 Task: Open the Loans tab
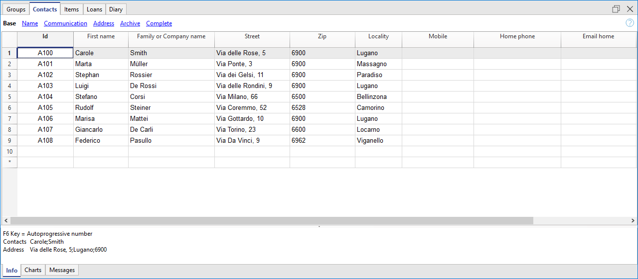pos(94,9)
